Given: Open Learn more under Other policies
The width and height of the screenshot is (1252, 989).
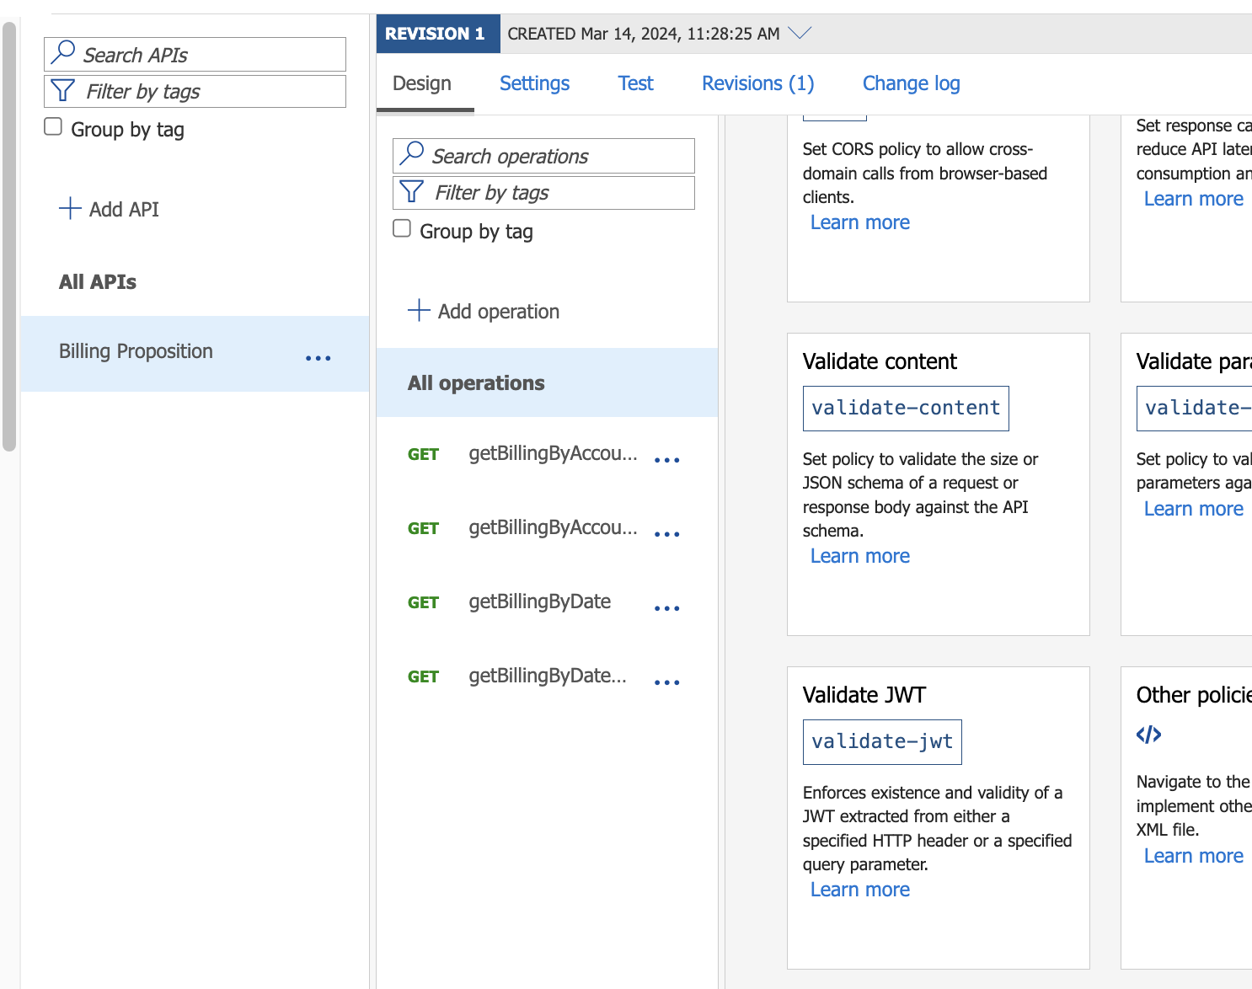Looking at the screenshot, I should [x=1193, y=856].
